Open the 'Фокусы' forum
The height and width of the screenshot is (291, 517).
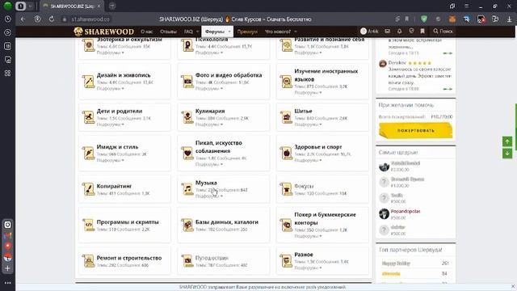304,186
